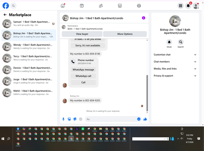Choose a sticker icon
204x151 pixels.
point(75,119)
